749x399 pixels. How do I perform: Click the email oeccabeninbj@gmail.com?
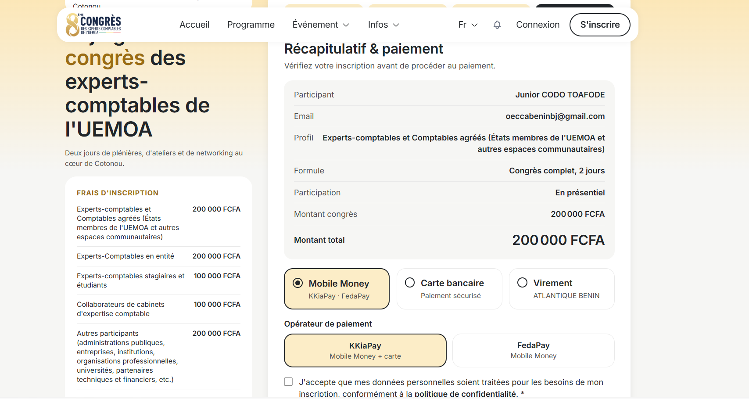[x=555, y=116]
